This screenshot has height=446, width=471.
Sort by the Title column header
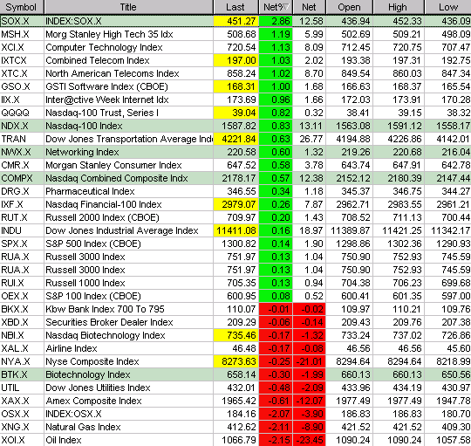(x=128, y=7)
